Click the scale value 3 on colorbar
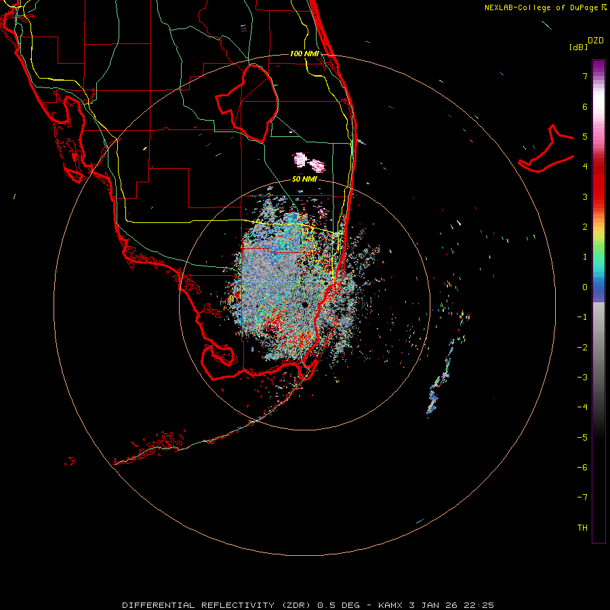This screenshot has height=610, width=610. (585, 197)
